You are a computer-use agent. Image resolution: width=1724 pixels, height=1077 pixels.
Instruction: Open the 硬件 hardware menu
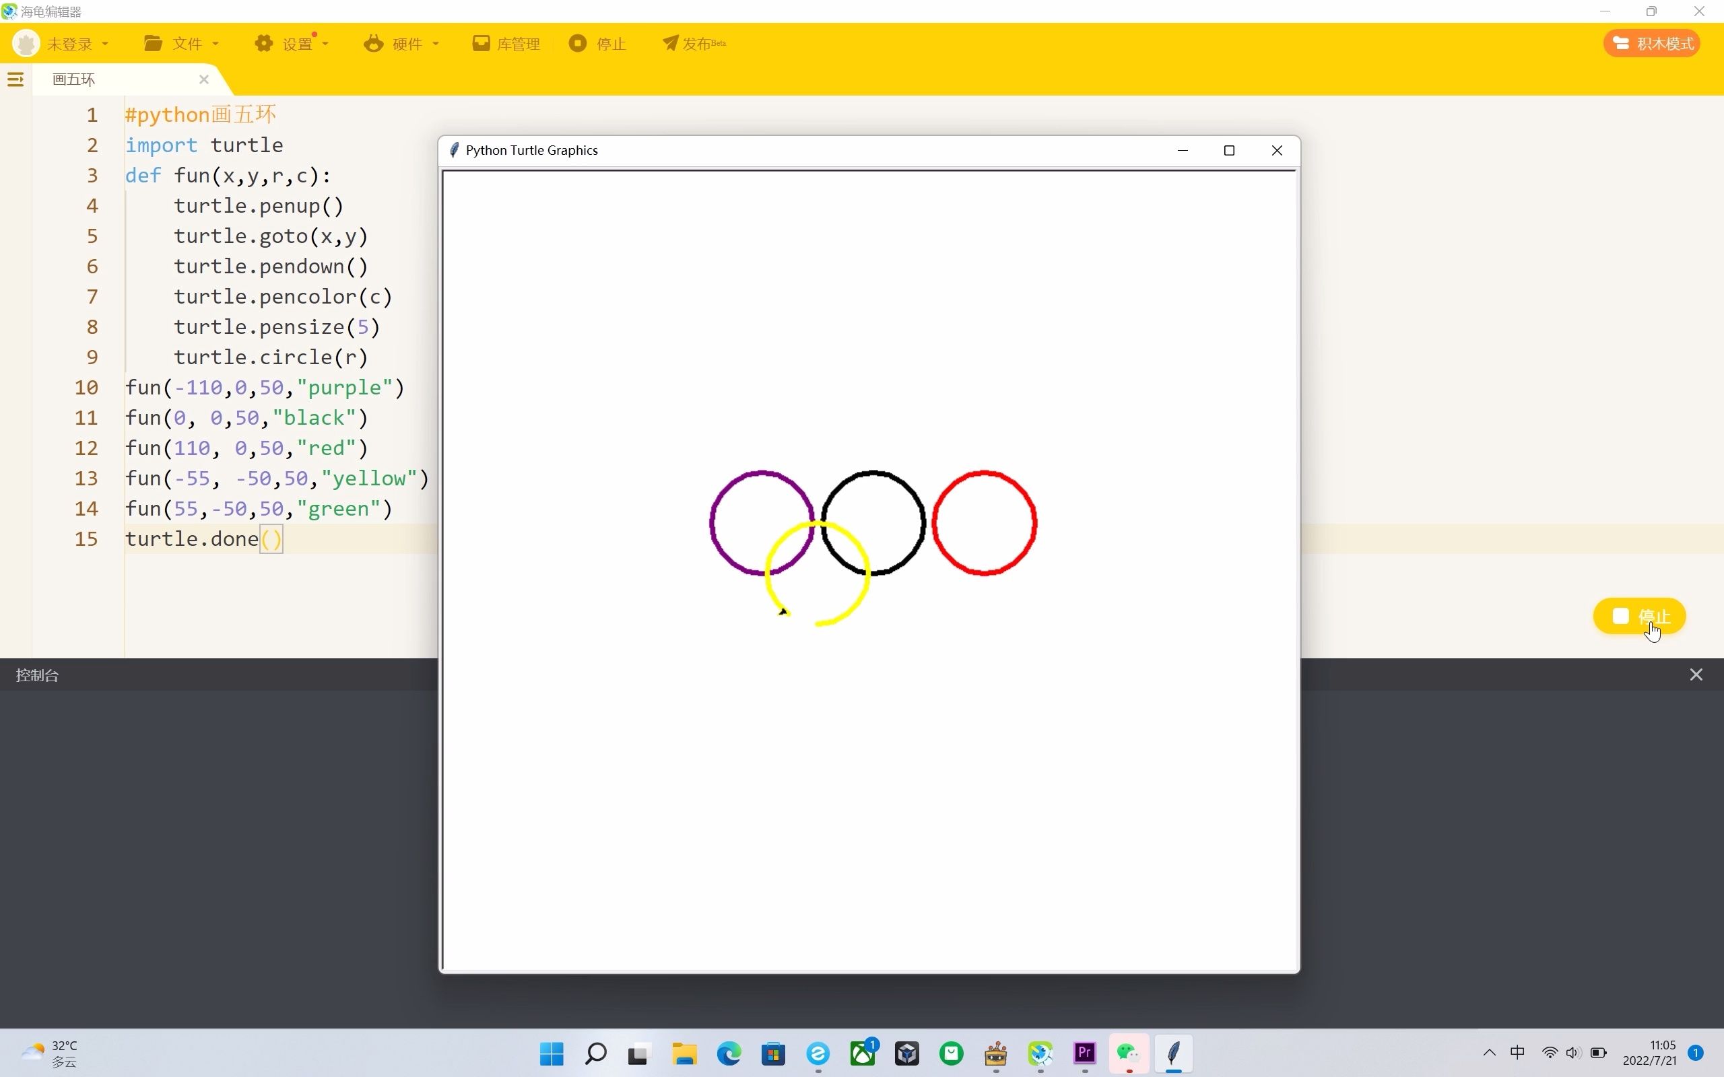(x=401, y=44)
